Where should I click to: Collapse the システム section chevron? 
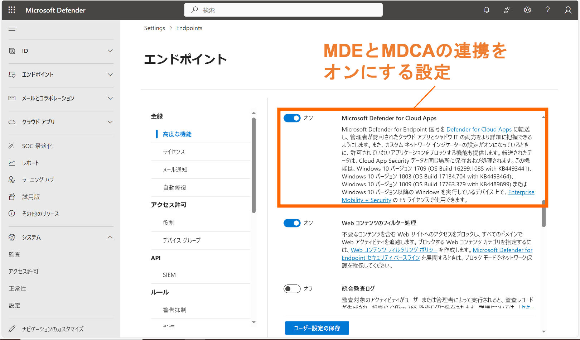110,237
